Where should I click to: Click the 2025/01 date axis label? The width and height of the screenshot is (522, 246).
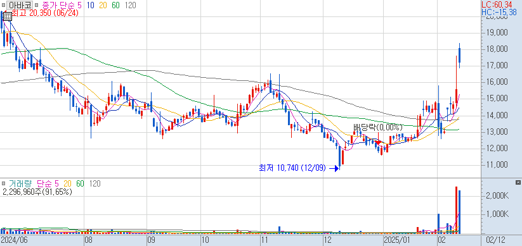coord(397,240)
